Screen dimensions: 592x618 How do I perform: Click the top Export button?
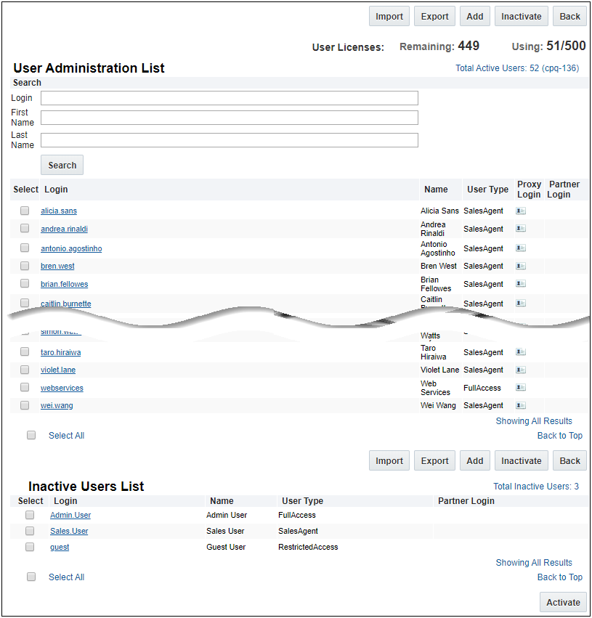click(x=434, y=16)
